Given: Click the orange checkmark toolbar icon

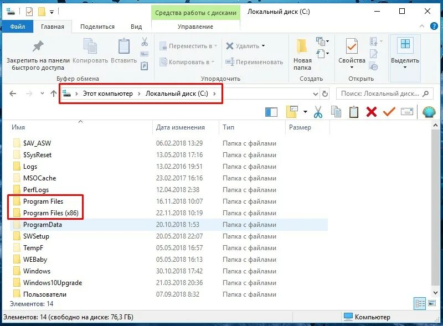Looking at the screenshot, I should pos(389,112).
